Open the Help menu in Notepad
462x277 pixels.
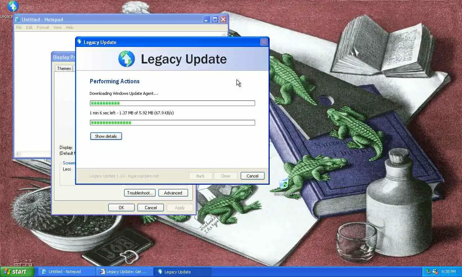click(x=69, y=27)
